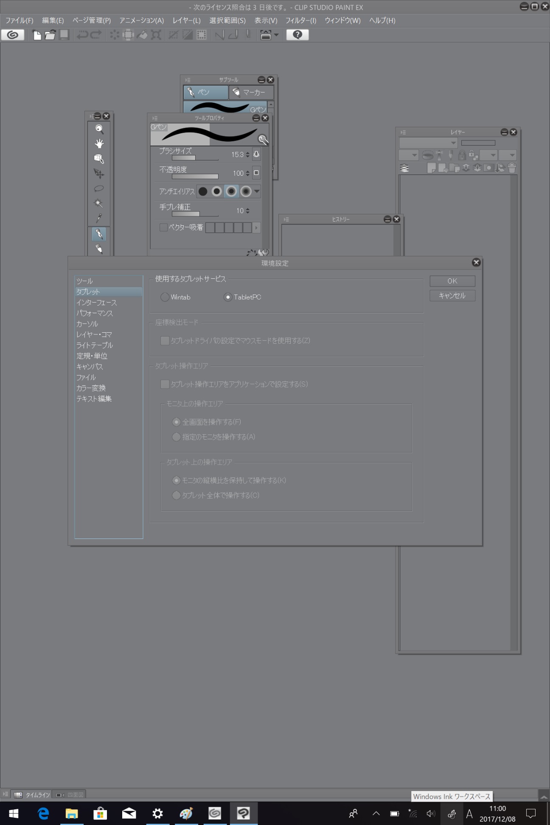
Task: Click the キャンセル button
Action: (452, 295)
